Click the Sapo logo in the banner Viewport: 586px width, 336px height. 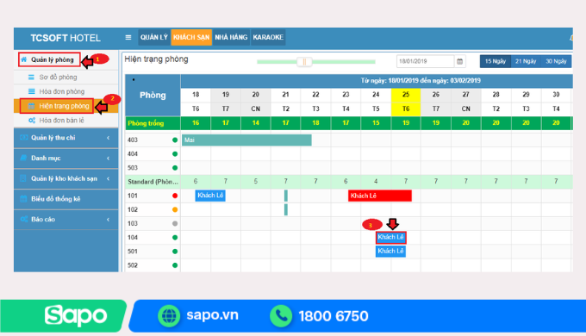[x=76, y=316]
